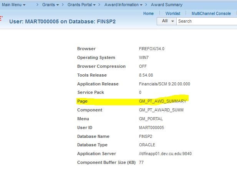Open the Main Menu dropdown
The height and width of the screenshot is (175, 237).
pyautogui.click(x=13, y=5)
